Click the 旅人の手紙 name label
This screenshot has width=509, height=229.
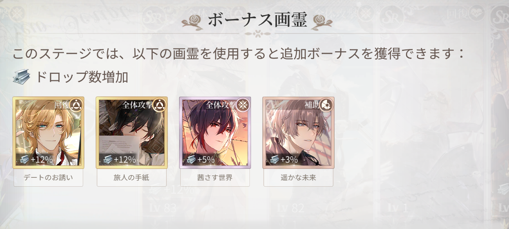coord(132,178)
